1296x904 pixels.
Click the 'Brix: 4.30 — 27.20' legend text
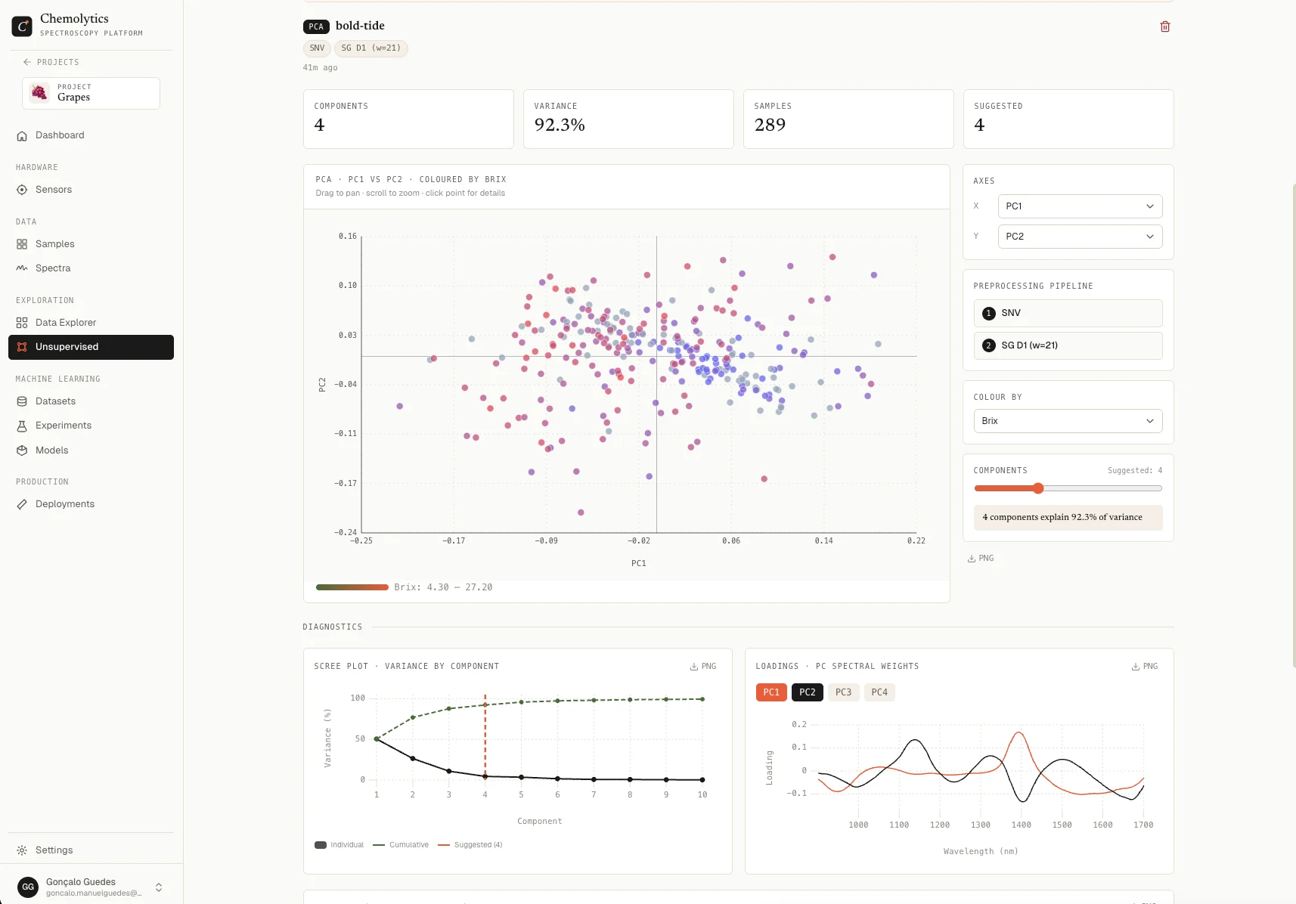click(x=443, y=587)
